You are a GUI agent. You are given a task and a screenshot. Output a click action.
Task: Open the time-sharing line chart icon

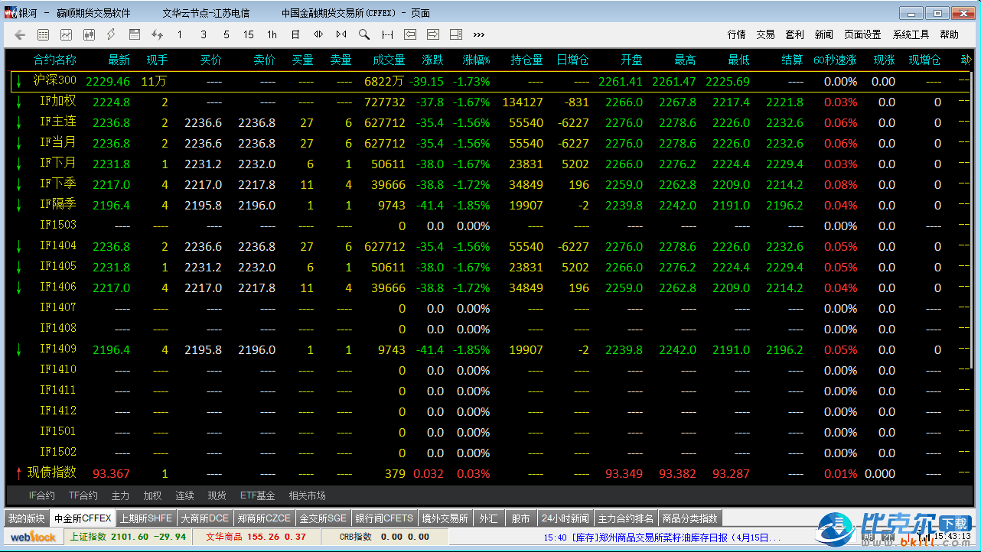(x=67, y=34)
